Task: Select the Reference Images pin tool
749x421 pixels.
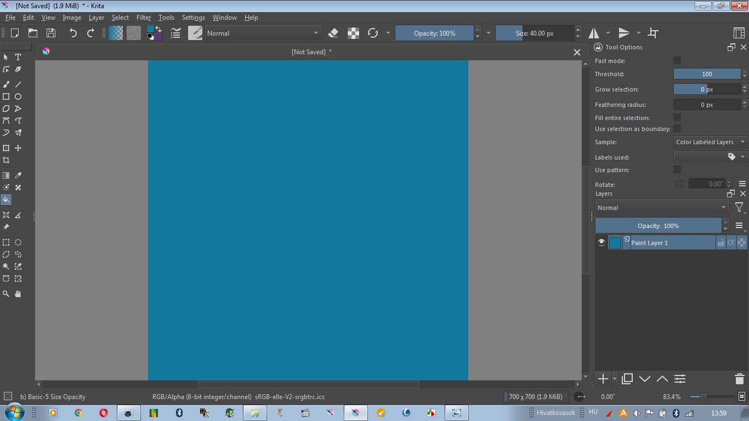Action: coord(6,227)
